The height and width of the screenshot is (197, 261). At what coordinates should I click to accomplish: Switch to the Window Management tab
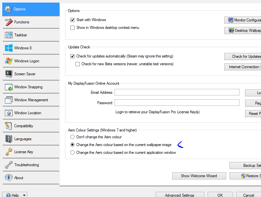pos(31,100)
